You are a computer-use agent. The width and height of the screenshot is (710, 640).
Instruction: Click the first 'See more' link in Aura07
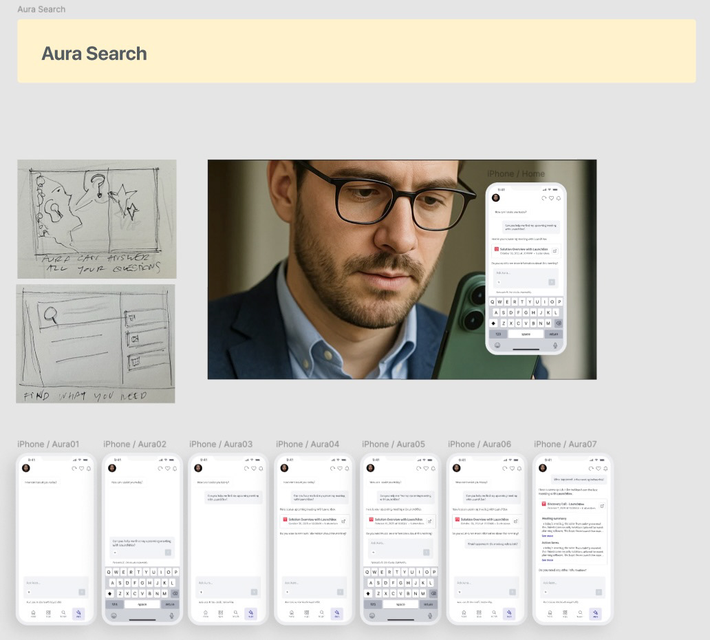pos(548,536)
